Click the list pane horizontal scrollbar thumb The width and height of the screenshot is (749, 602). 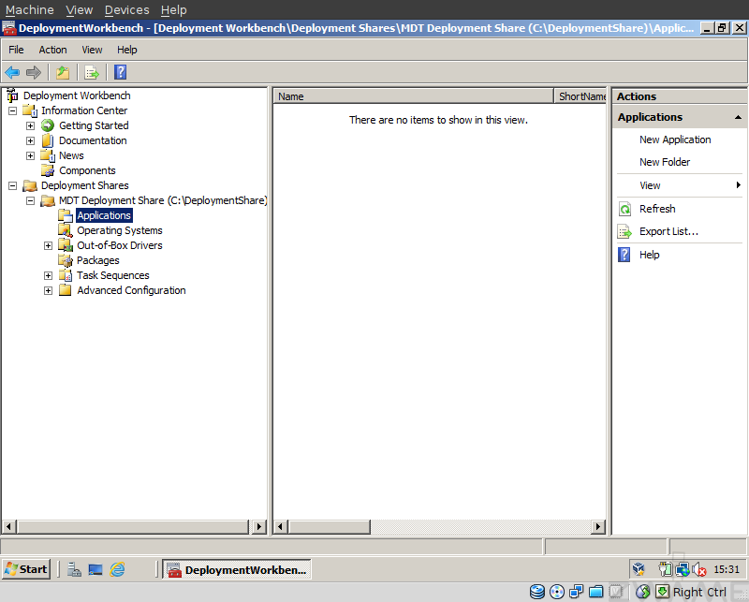(x=330, y=527)
